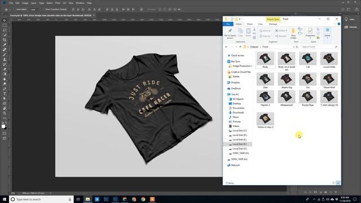Select the Brush tool
Screen dimensions: 361x203
pyautogui.click(x=5, y=55)
